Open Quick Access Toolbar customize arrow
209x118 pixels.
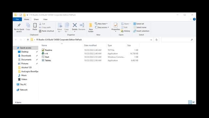(27, 15)
